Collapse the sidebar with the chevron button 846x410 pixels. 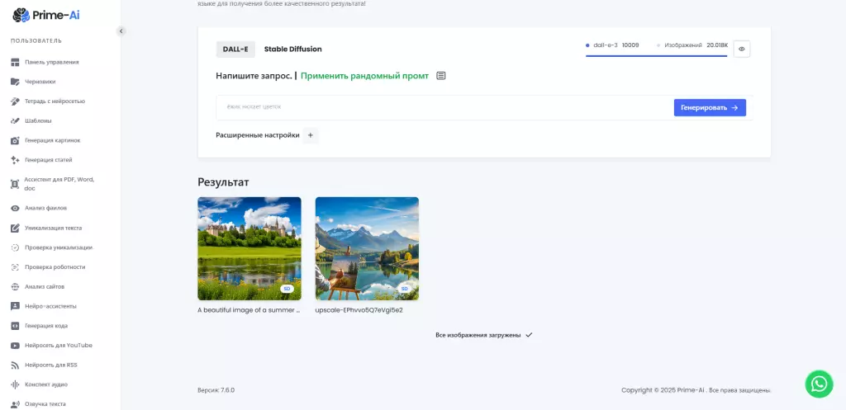[x=121, y=31]
